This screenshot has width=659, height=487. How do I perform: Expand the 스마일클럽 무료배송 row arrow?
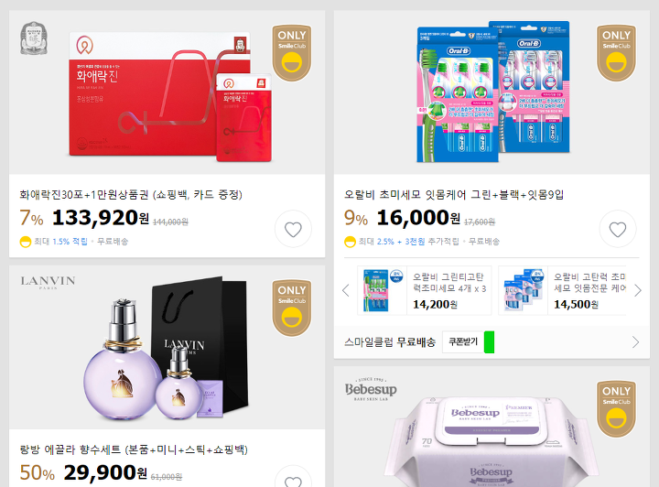tap(635, 342)
